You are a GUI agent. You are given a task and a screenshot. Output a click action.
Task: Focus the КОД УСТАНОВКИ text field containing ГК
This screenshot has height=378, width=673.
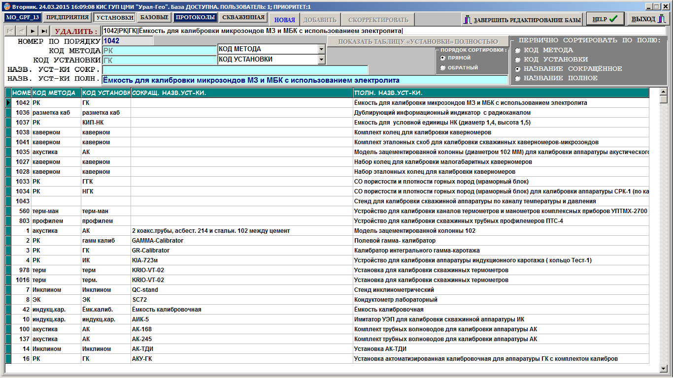(x=159, y=60)
